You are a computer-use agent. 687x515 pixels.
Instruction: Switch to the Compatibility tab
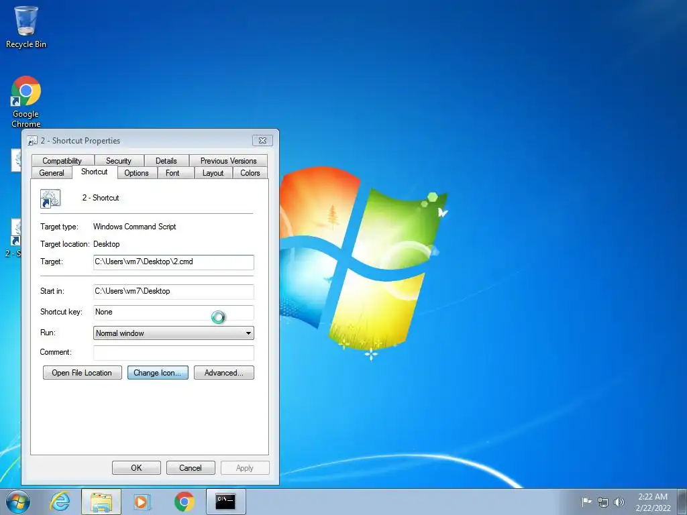(62, 161)
